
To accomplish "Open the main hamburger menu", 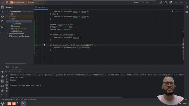I will (x=7, y=2).
